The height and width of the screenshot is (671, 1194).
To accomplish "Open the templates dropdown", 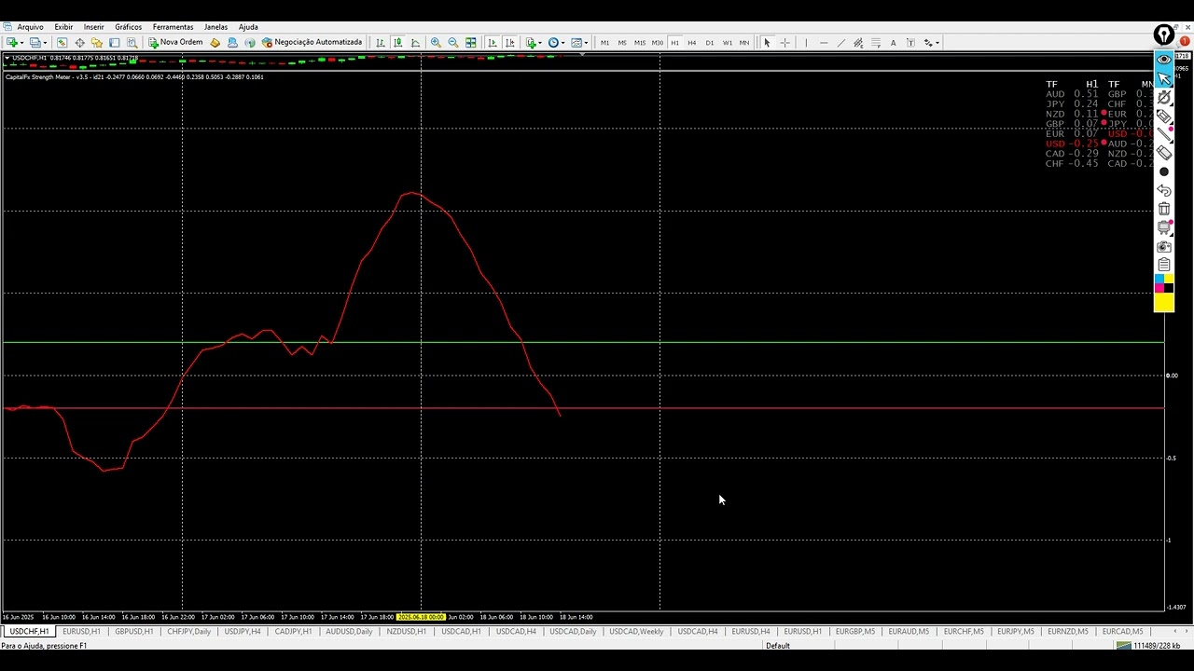I will click(x=578, y=42).
